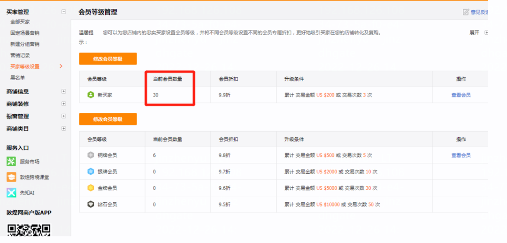This screenshot has height=243, width=507.
Task: Click the 服务市场 icon
Action: (11, 162)
